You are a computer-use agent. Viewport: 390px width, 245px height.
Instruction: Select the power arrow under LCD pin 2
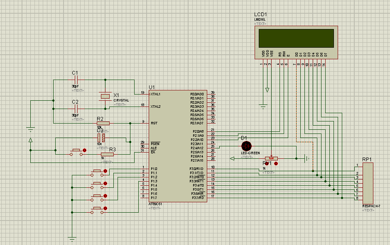tap(267, 90)
